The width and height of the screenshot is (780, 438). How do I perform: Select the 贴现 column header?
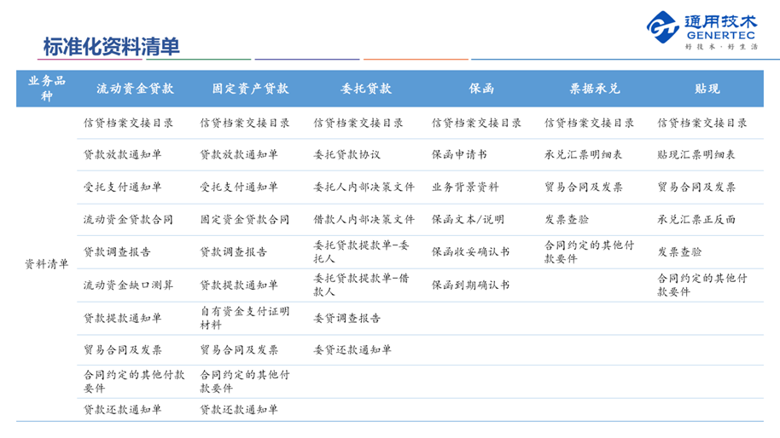[x=707, y=89]
